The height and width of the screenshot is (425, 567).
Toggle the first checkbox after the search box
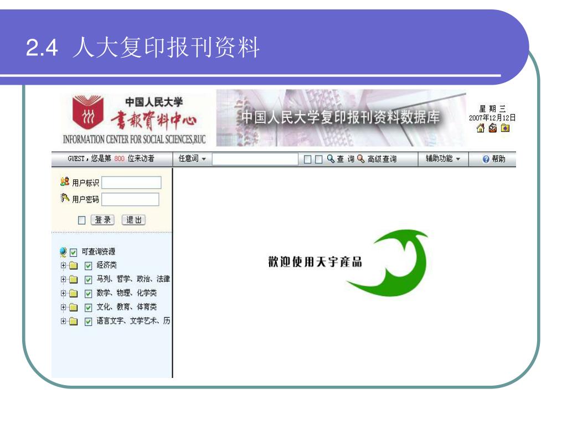pos(308,159)
